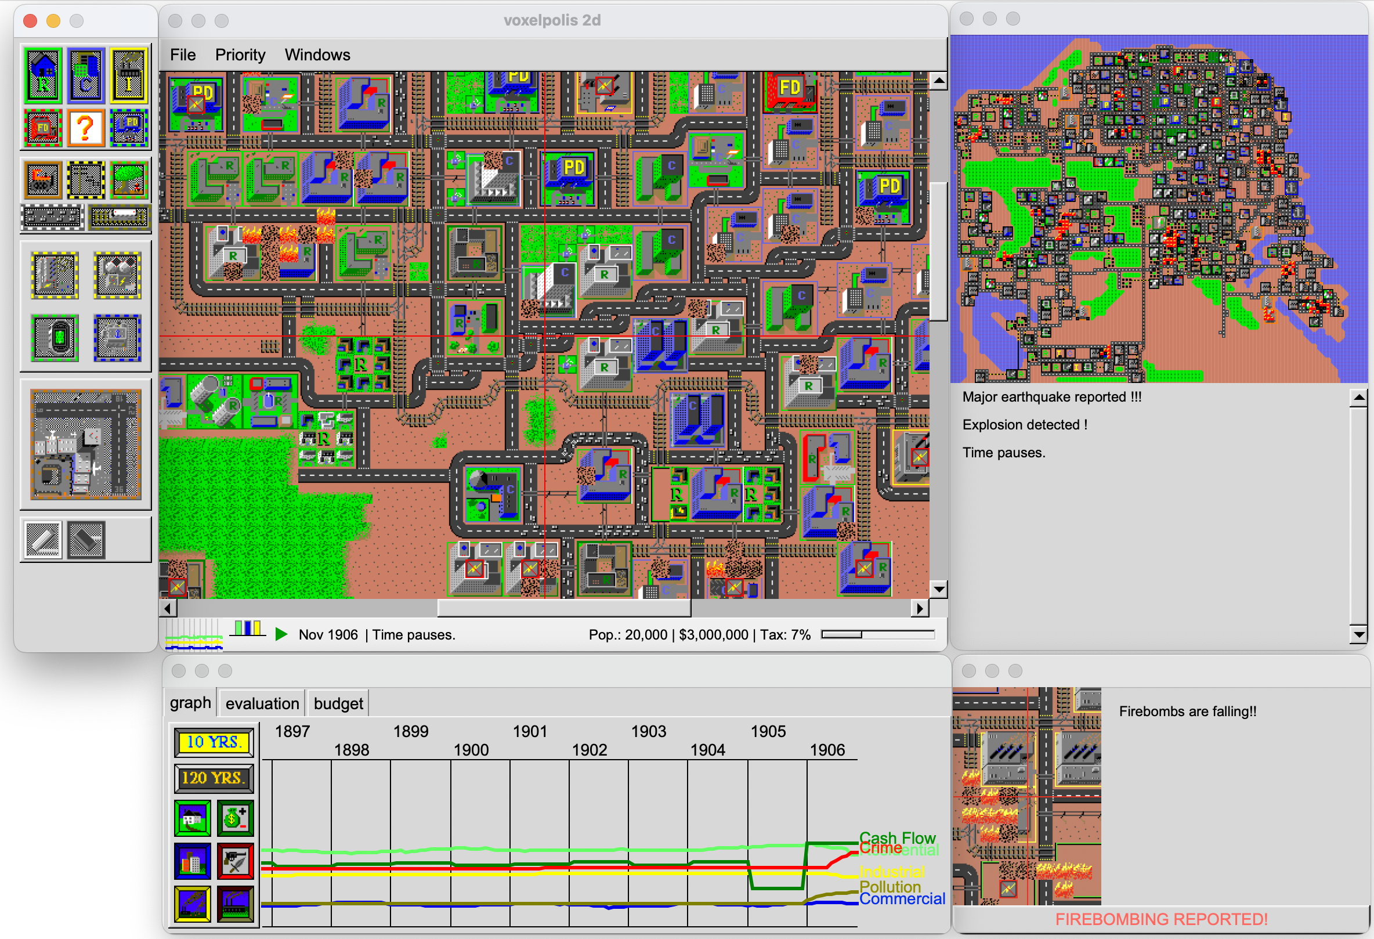Open the File menu
The width and height of the screenshot is (1374, 939).
[x=183, y=55]
